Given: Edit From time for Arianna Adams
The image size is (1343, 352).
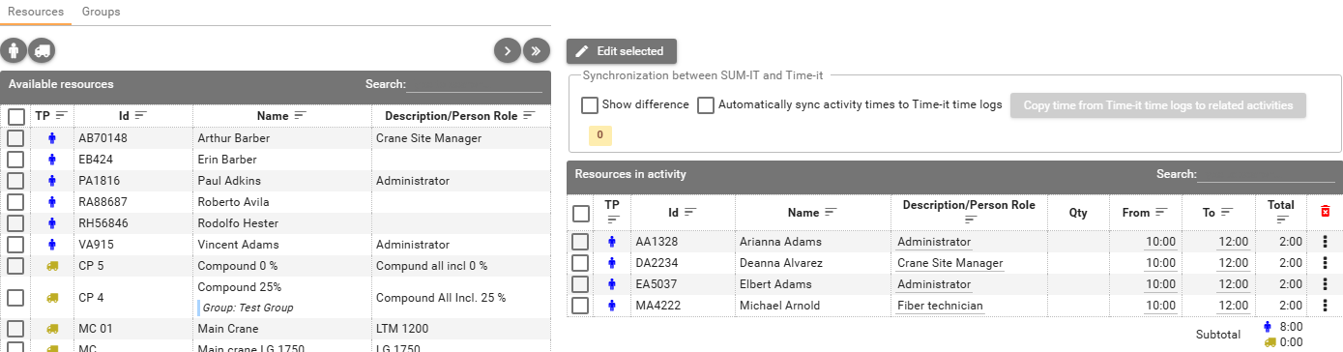Looking at the screenshot, I should pyautogui.click(x=1160, y=242).
